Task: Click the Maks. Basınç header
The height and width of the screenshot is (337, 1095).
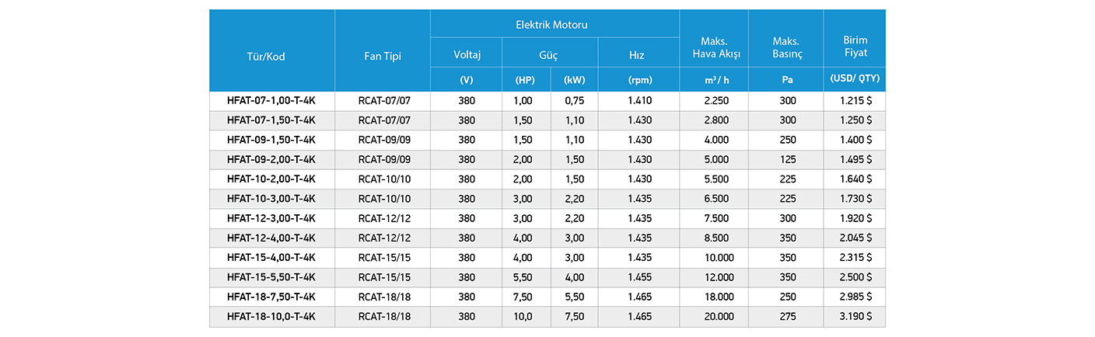Action: (x=786, y=47)
